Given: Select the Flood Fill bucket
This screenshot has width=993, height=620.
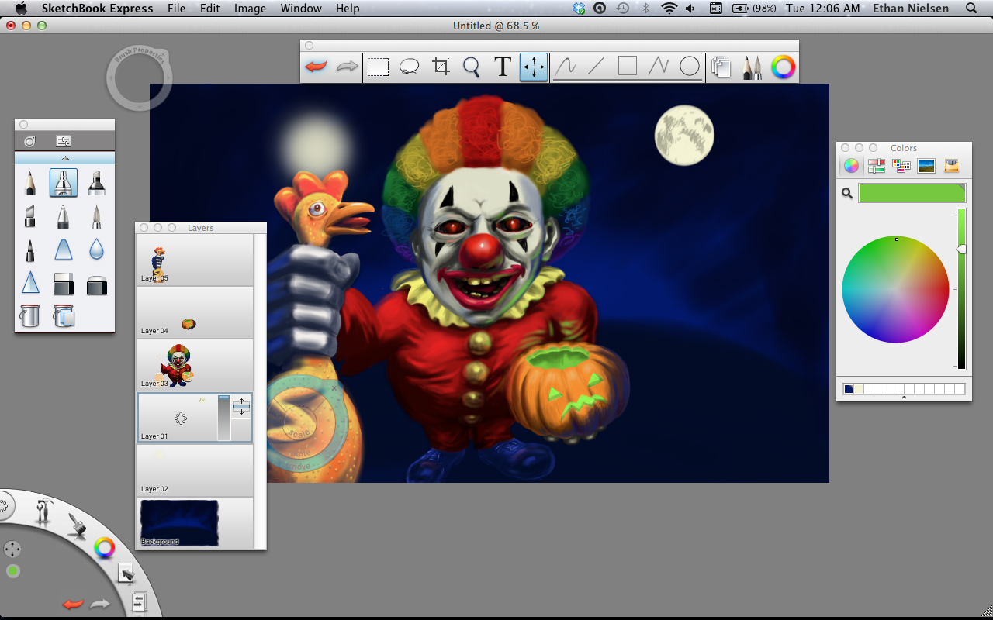Looking at the screenshot, I should point(29,315).
